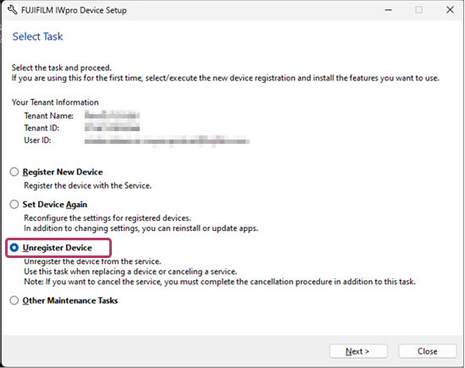
Task: Click the 'Select the task and proceed' instruction
Action: (x=62, y=68)
